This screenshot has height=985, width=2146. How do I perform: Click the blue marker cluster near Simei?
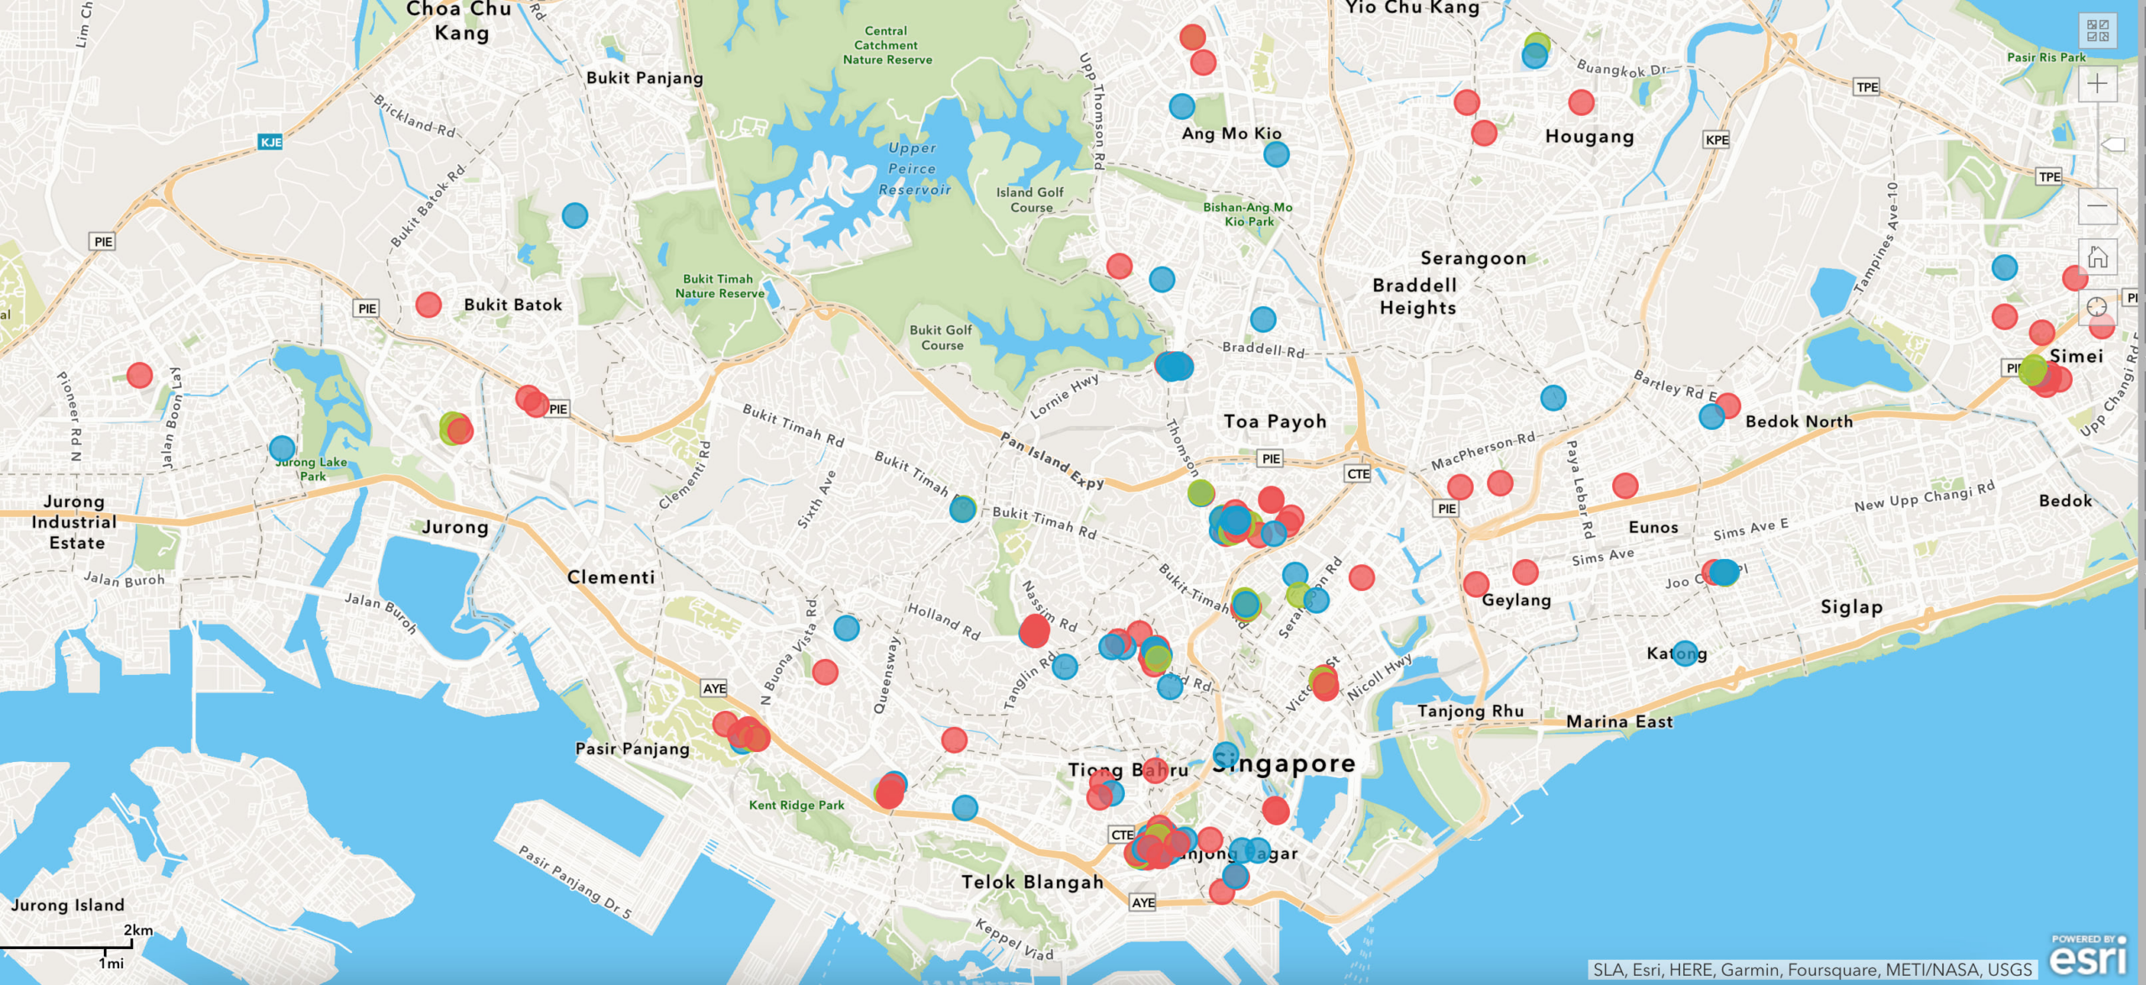coord(2001,266)
